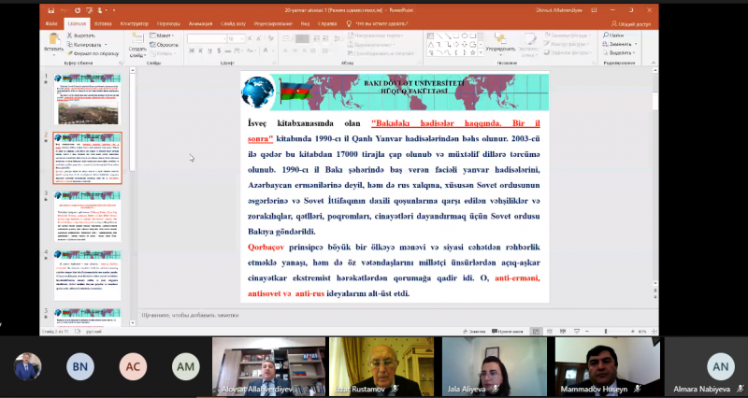Switch to Reading view icon
The image size is (748, 398).
coord(563,332)
